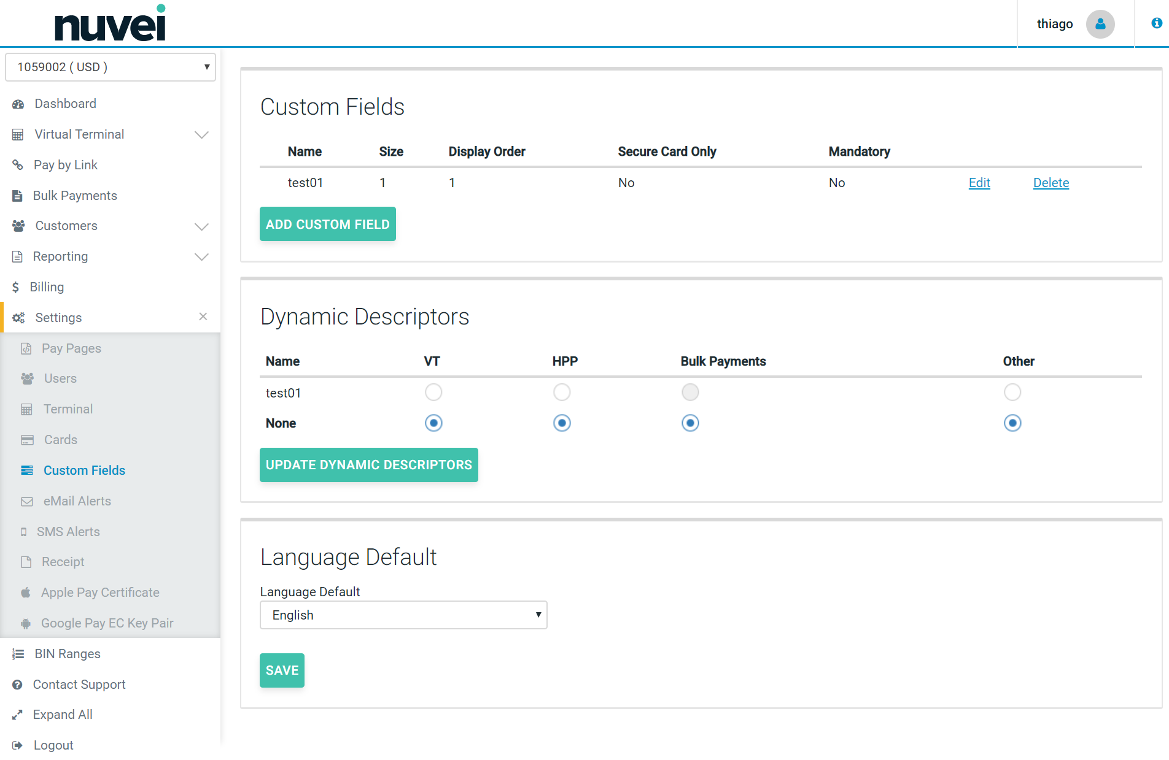Go to BIN Ranges menu item
Viewport: 1169px width, 760px height.
(68, 654)
